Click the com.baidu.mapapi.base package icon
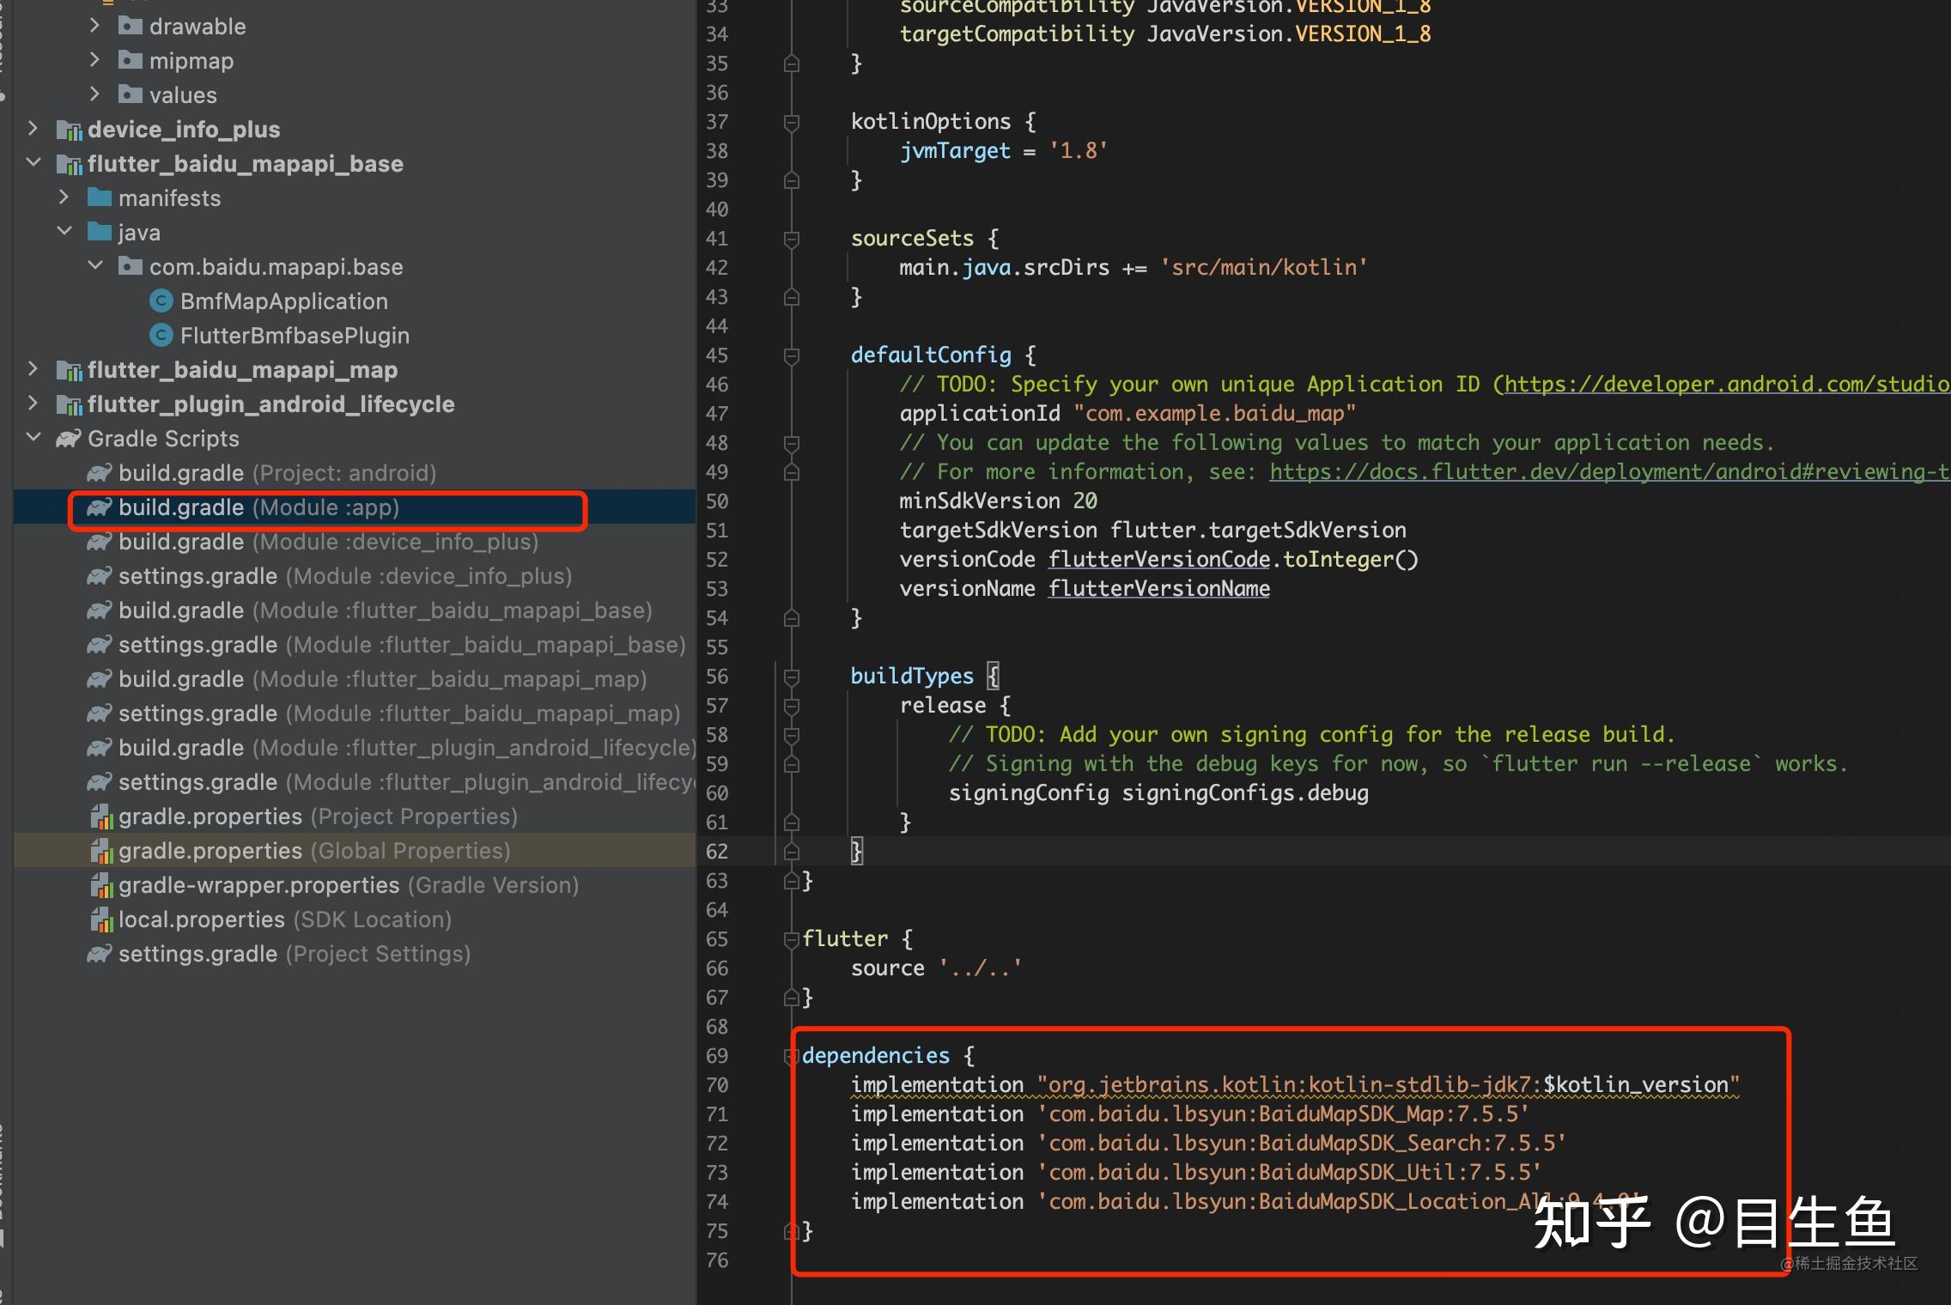1951x1305 pixels. [131, 266]
